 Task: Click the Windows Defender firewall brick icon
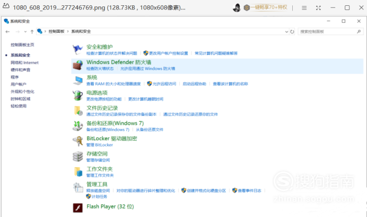coord(77,65)
